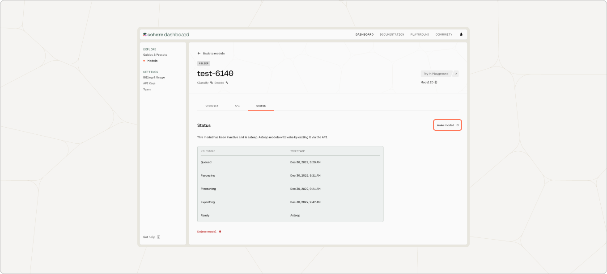This screenshot has width=607, height=274.
Task: Click the Status section heading
Action: [204, 125]
